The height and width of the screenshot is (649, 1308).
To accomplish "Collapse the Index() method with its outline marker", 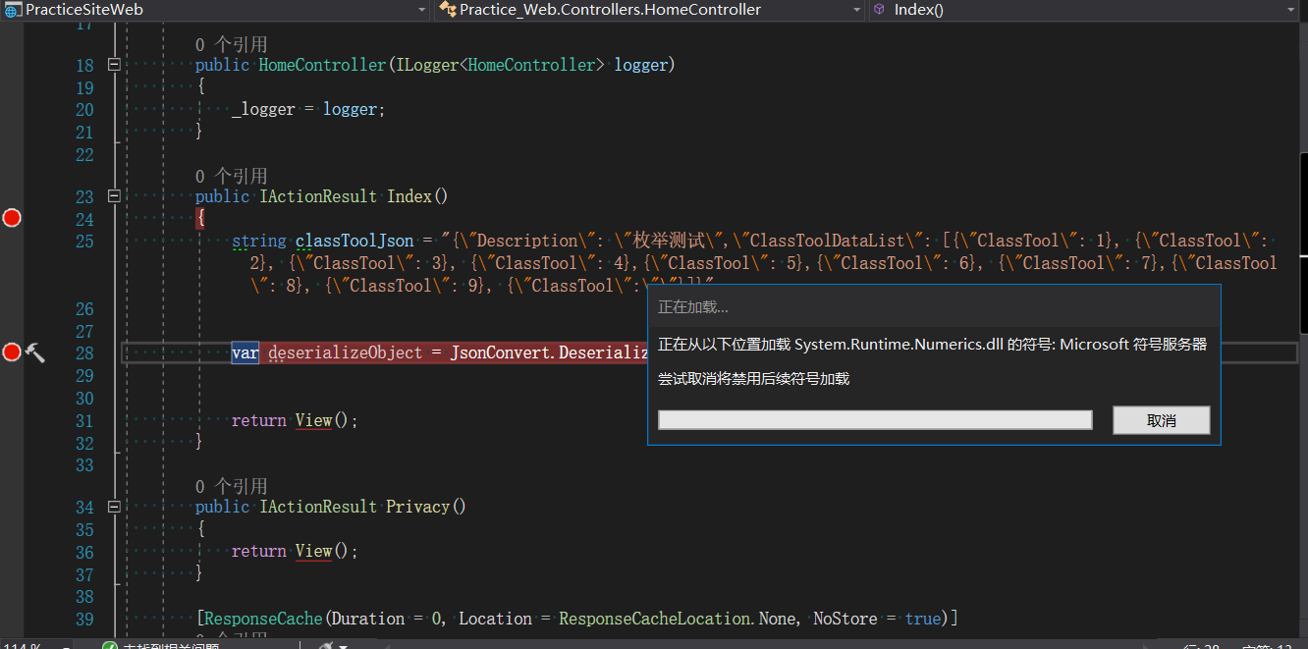I will click(114, 195).
